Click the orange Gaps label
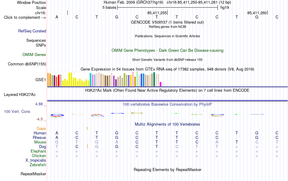The image size is (288, 181). 41,129
